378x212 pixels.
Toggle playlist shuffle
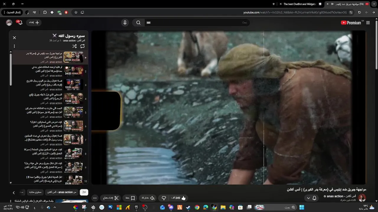pos(74,46)
